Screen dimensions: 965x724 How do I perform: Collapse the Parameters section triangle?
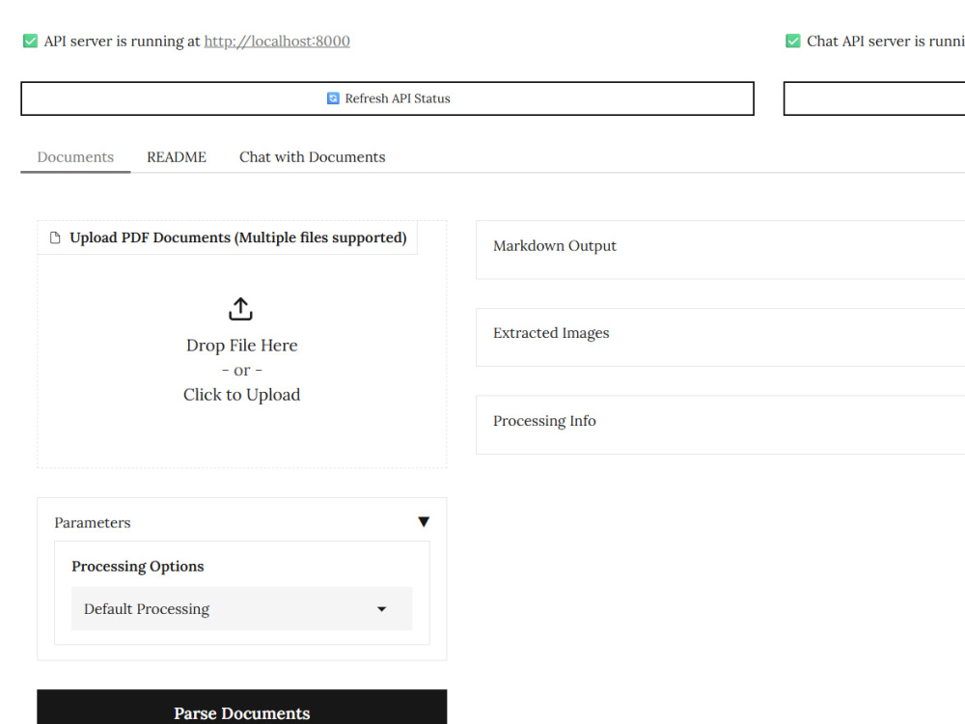point(424,522)
